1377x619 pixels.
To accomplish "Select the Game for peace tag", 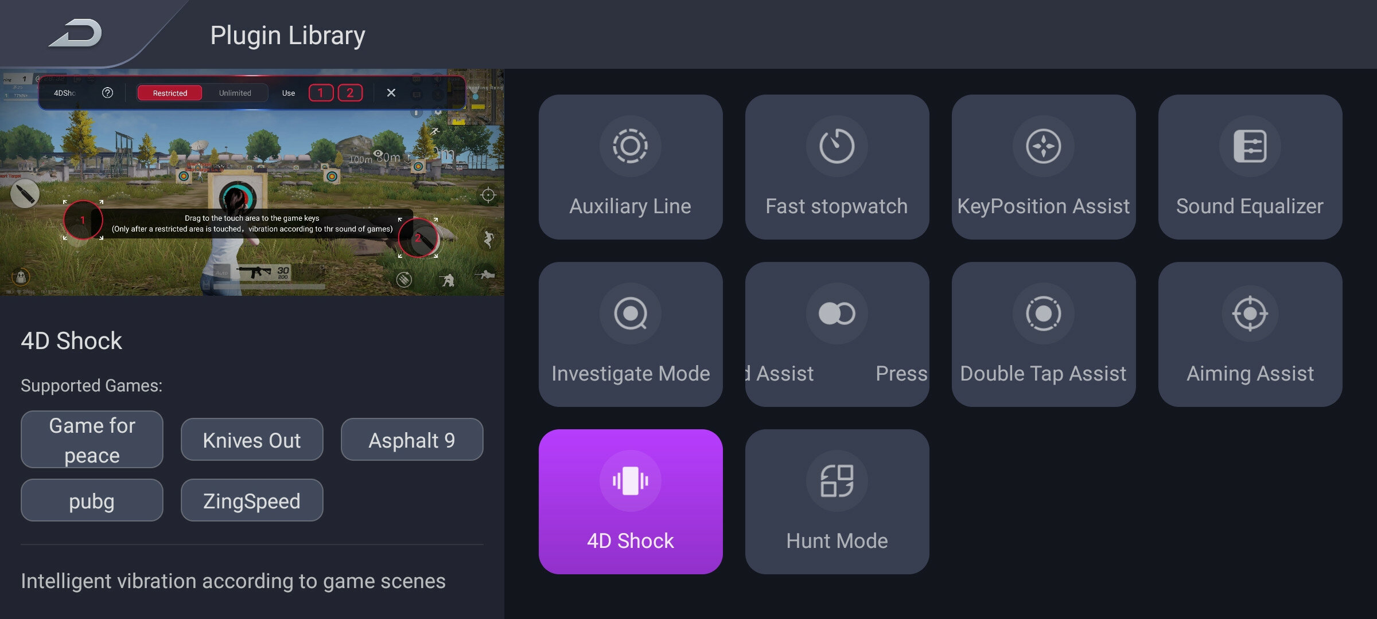I will click(92, 440).
